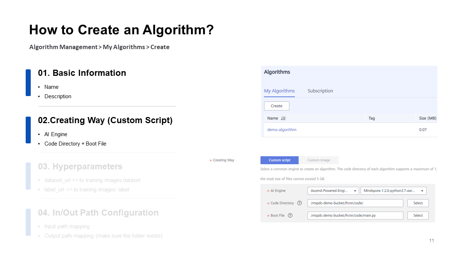463x260 pixels.
Task: Open the Subscription tab
Action: click(320, 91)
